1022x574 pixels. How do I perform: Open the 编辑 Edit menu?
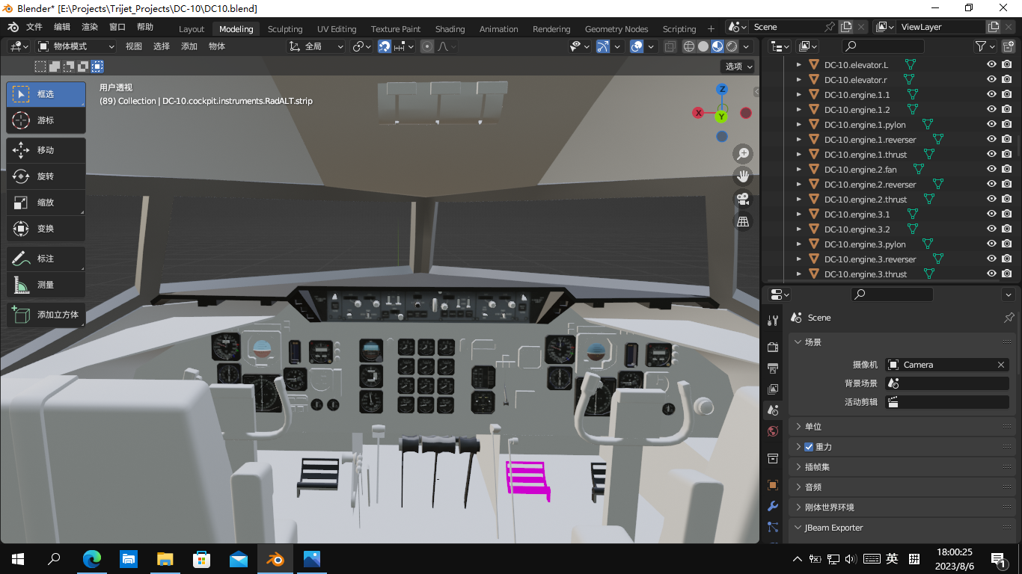[x=62, y=27]
